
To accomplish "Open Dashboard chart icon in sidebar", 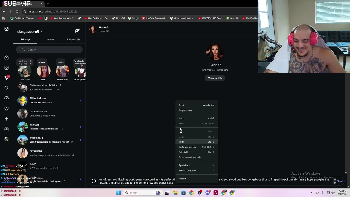I will [x=7, y=129].
